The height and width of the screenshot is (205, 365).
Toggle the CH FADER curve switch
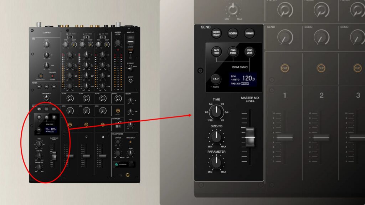(x=118, y=126)
